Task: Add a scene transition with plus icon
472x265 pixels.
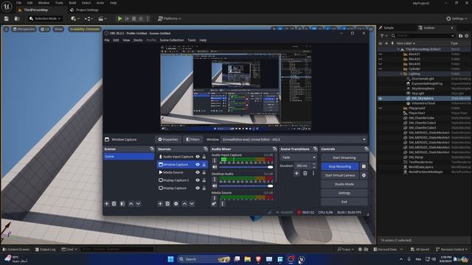Action: pyautogui.click(x=296, y=174)
